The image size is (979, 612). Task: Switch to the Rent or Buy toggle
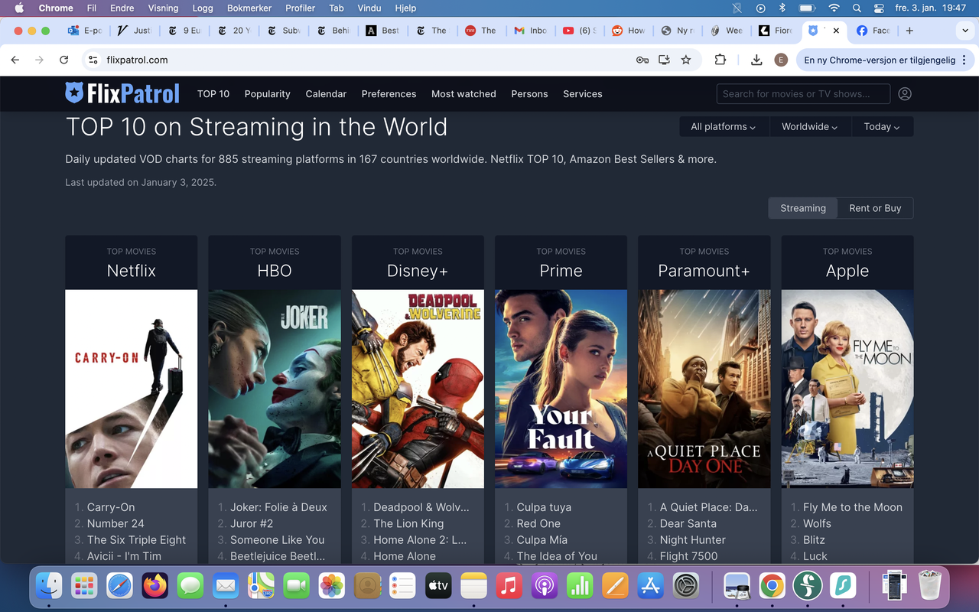(875, 208)
